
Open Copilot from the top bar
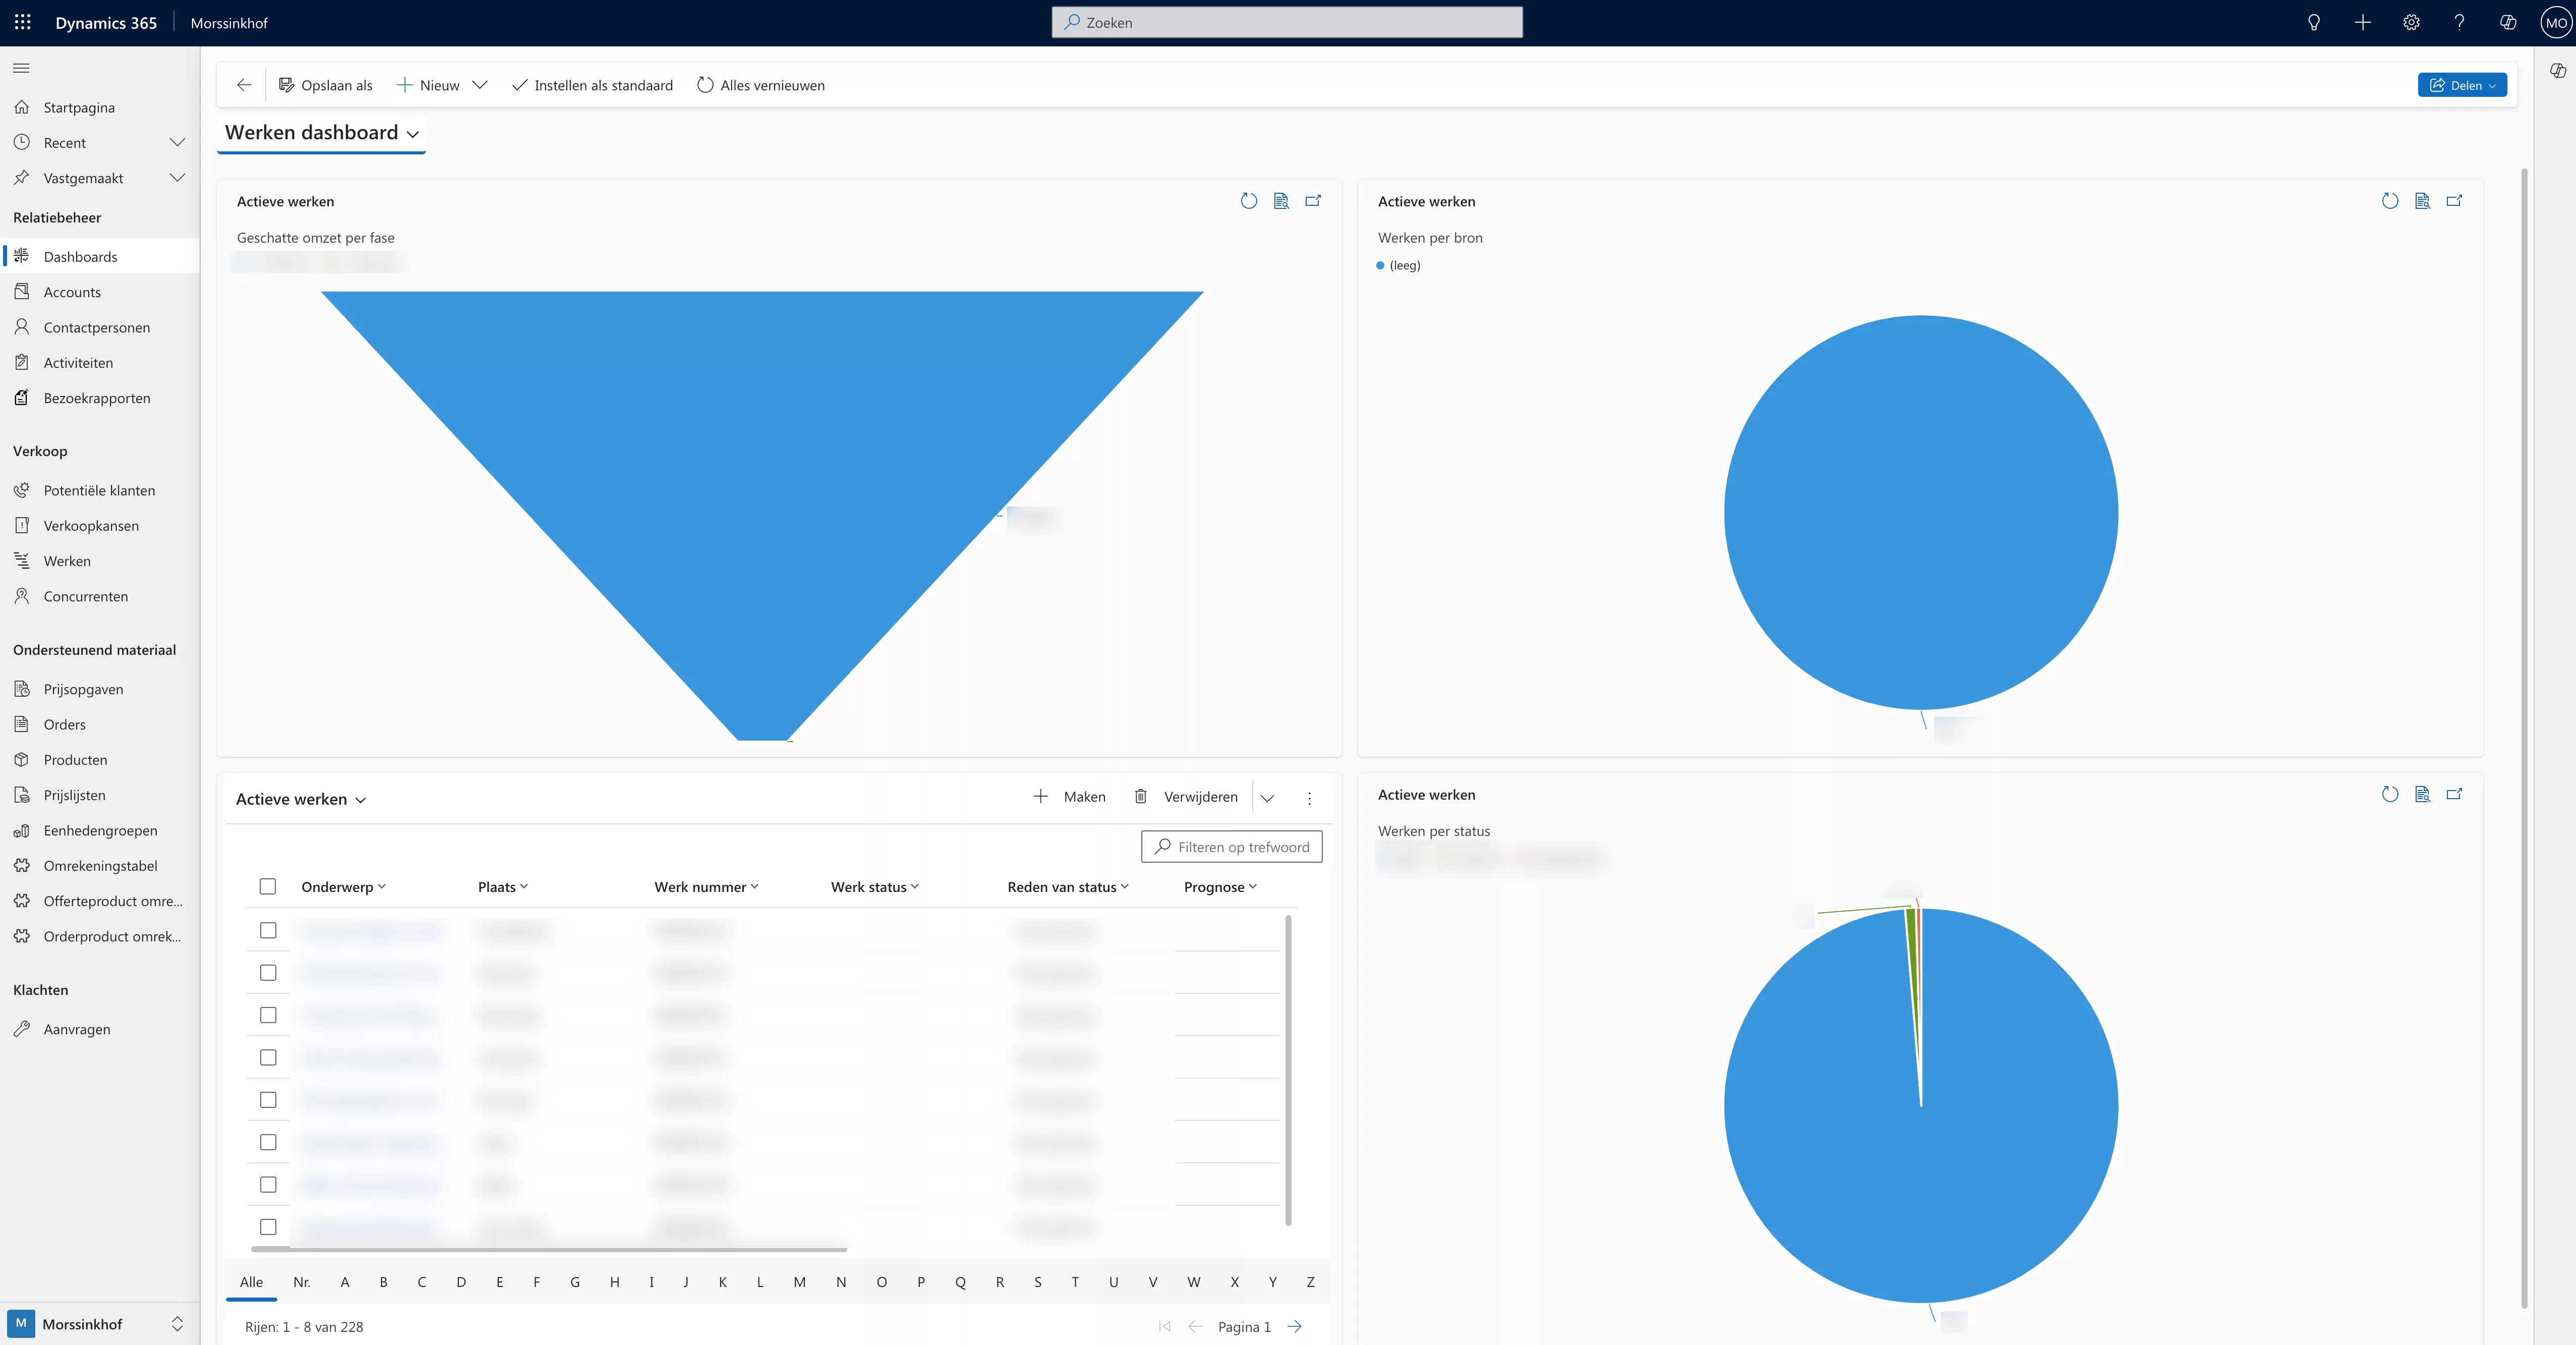point(2508,22)
